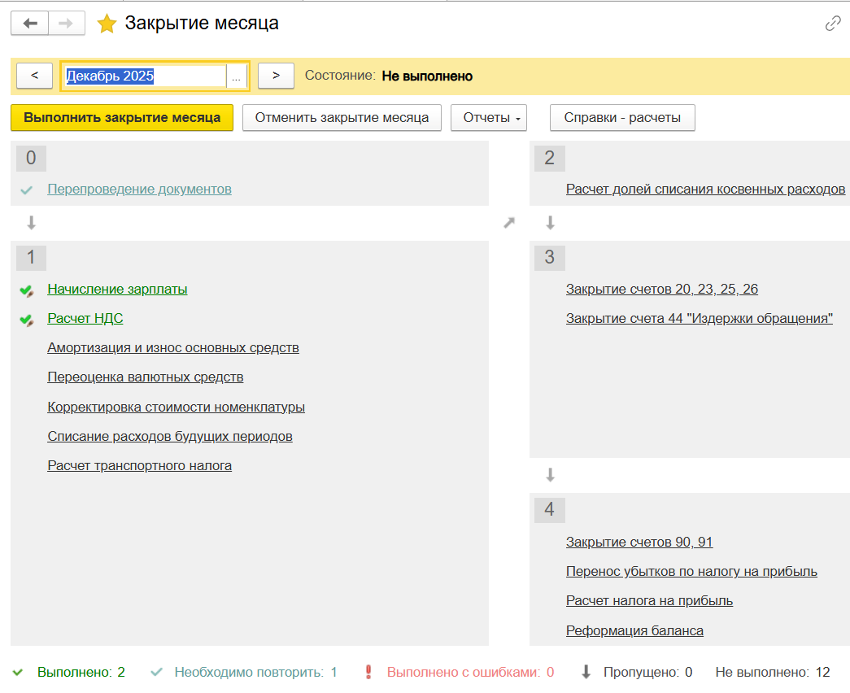Click the green checkmark icon in Выполнено legend
Image resolution: width=850 pixels, height=693 pixels.
coord(18,673)
